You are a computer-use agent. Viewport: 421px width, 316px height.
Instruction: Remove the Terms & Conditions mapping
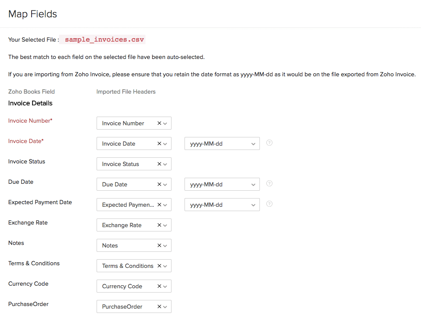[x=159, y=266]
